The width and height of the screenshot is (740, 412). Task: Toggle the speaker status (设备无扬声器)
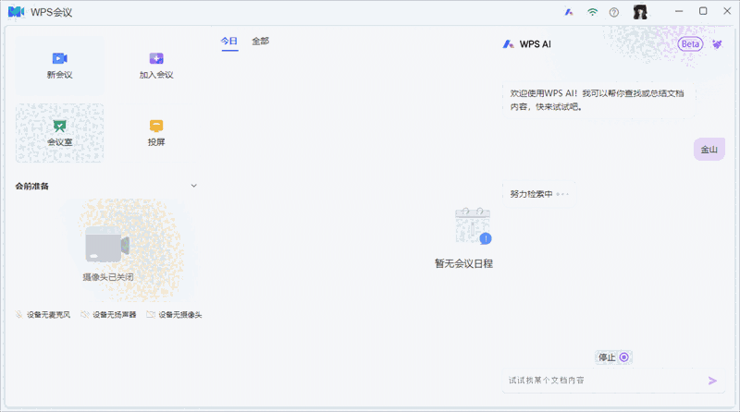108,314
